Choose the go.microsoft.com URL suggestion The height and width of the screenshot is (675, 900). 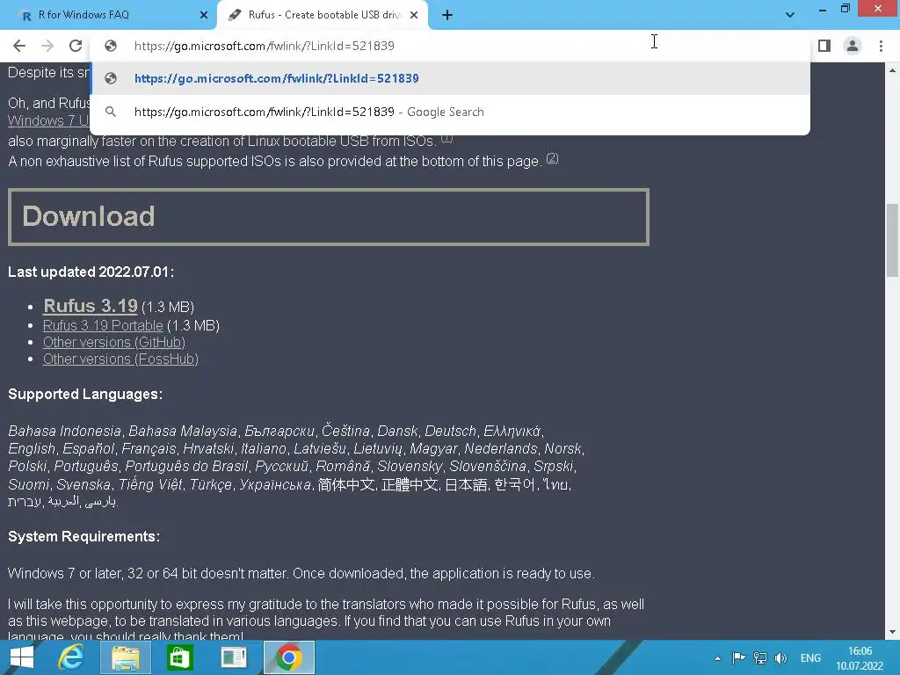450,78
